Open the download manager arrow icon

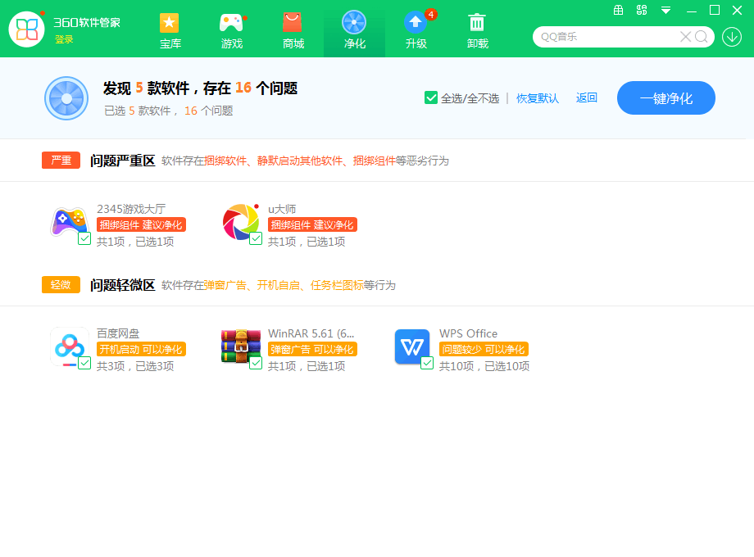[732, 37]
